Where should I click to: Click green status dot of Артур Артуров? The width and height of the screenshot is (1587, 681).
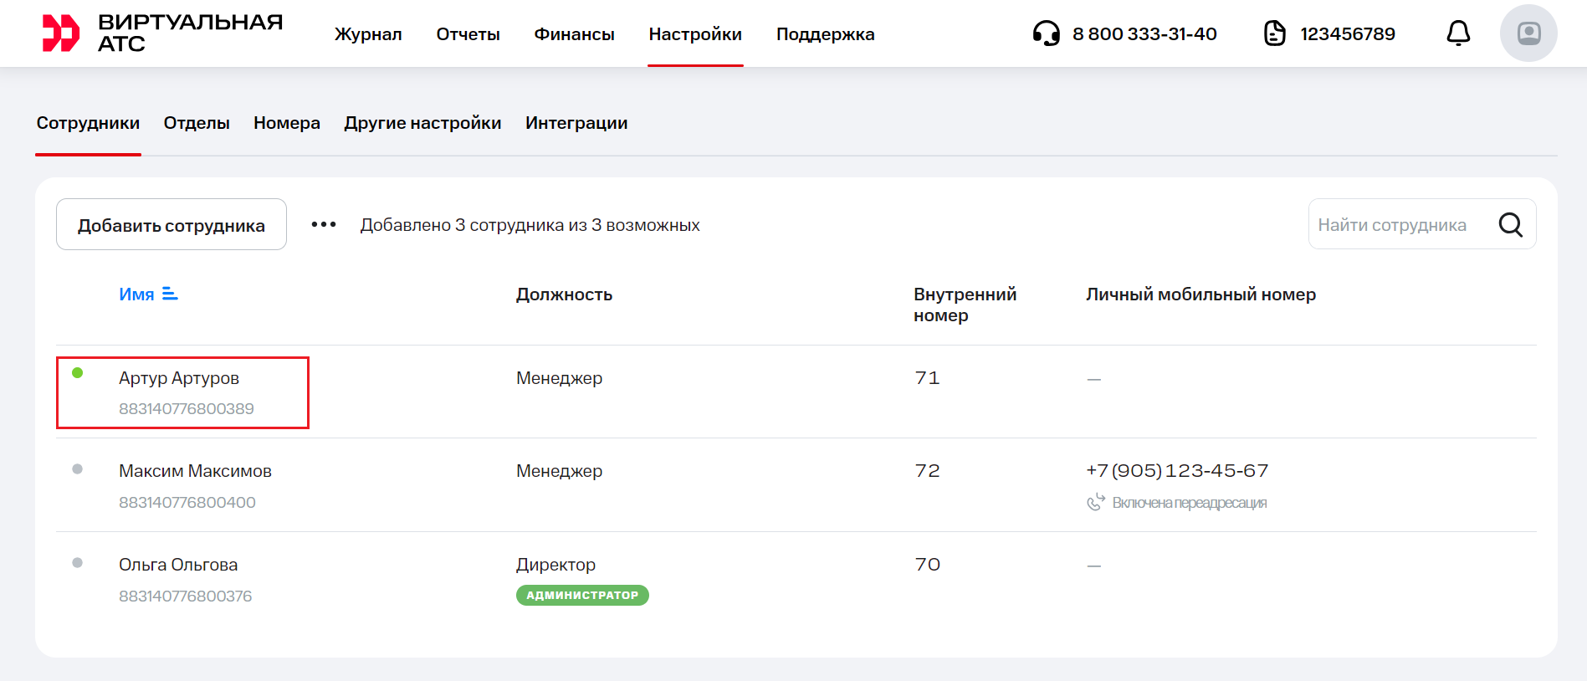click(78, 373)
